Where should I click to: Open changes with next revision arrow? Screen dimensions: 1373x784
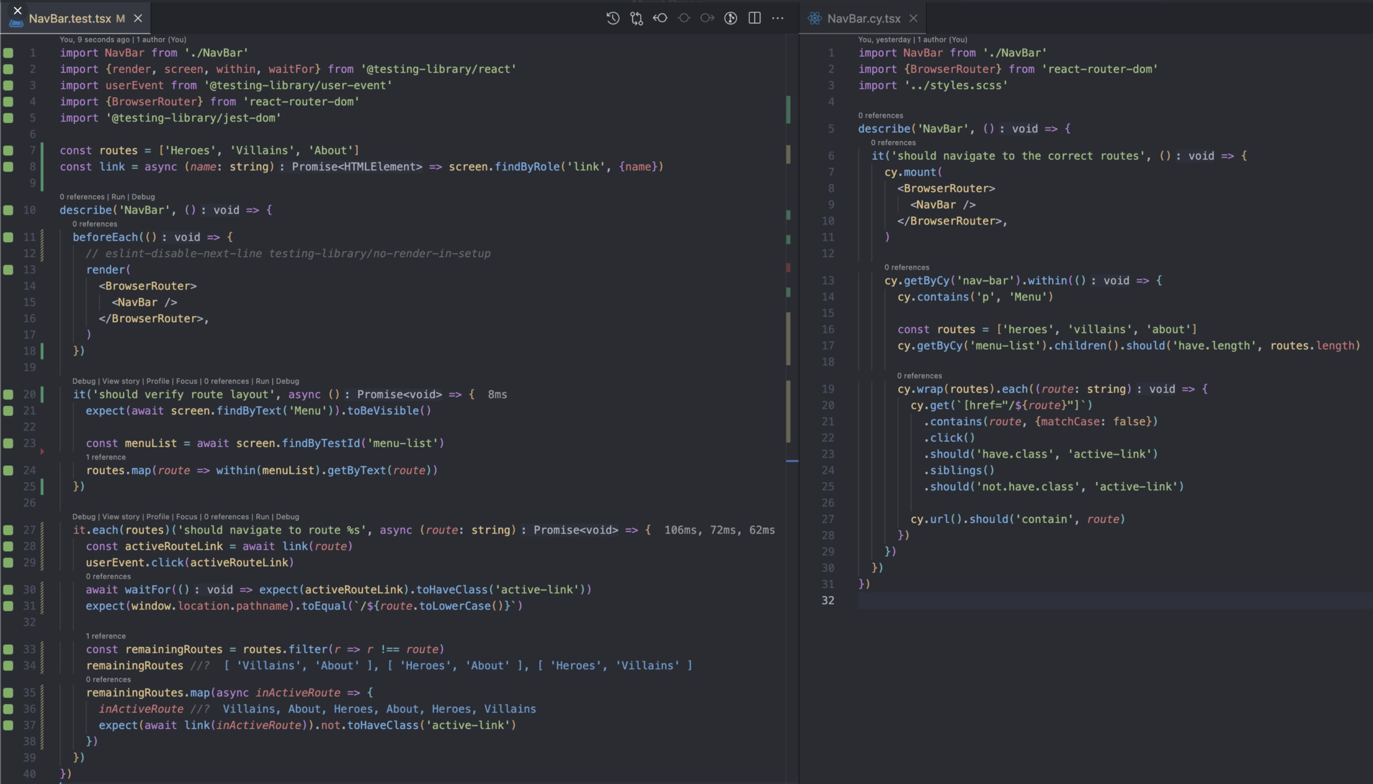click(x=707, y=18)
